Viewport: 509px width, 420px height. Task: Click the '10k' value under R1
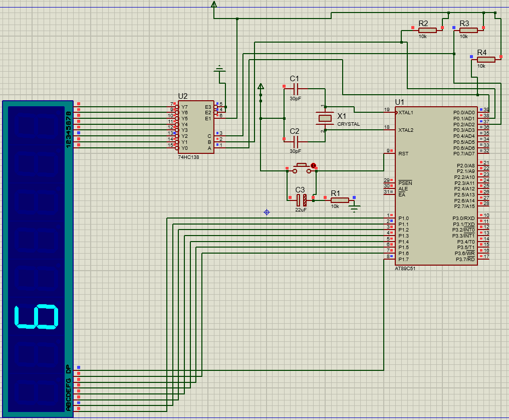coord(335,206)
